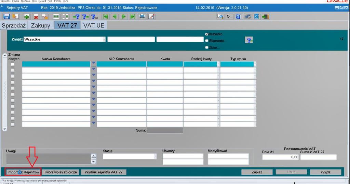The width and height of the screenshot is (350, 184).
Task: Click the Import z Rejestrów button
Action: [x=23, y=172]
